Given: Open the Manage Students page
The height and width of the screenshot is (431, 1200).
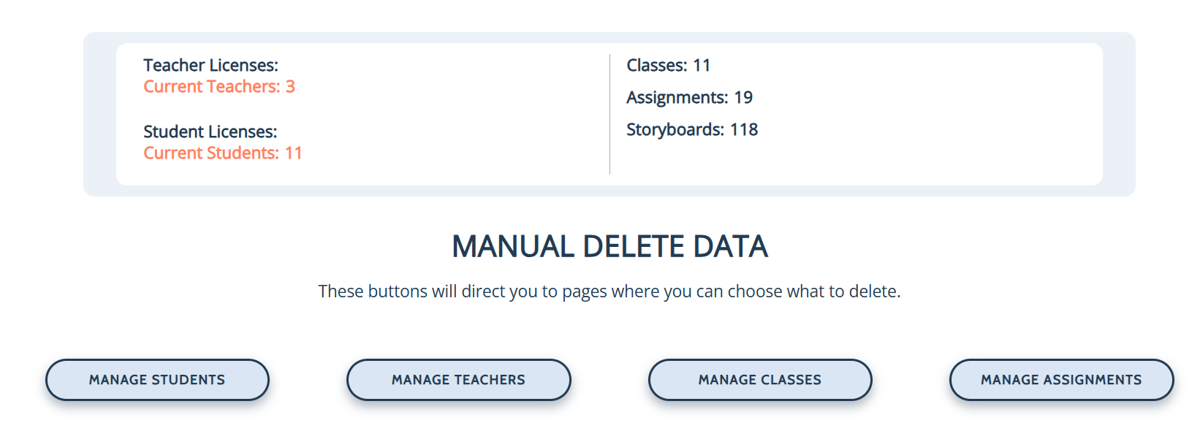Looking at the screenshot, I should [157, 380].
